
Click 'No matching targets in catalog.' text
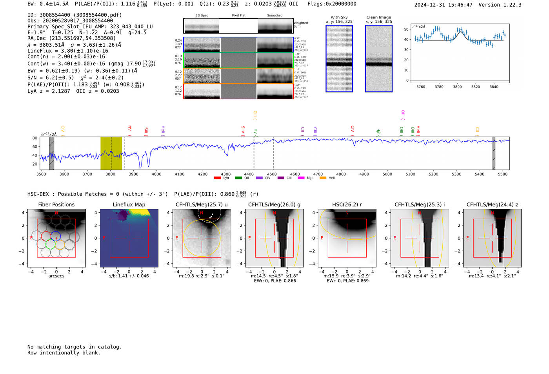point(75,347)
